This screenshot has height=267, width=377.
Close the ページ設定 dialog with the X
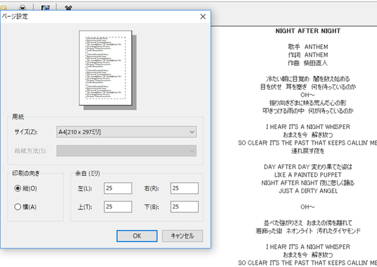[203, 17]
